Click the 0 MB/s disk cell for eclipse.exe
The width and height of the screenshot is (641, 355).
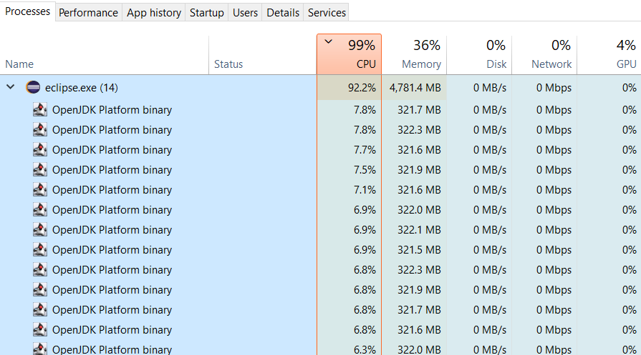[479, 88]
